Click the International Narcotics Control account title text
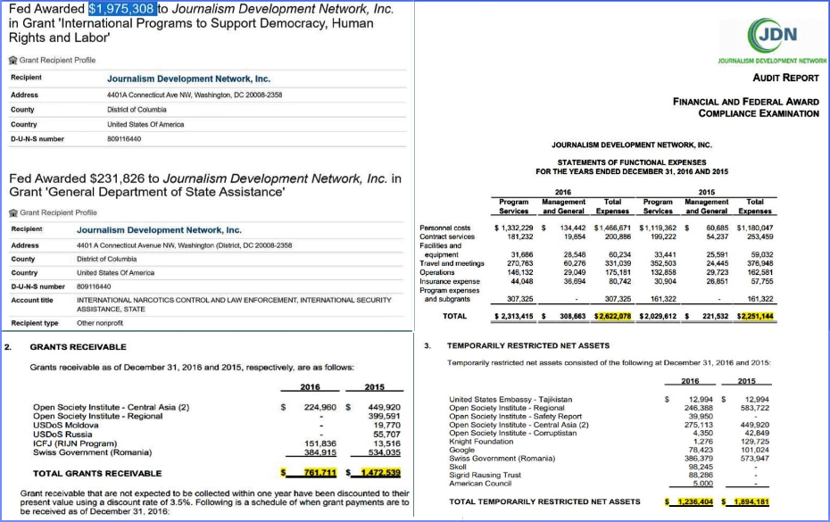 tap(232, 301)
